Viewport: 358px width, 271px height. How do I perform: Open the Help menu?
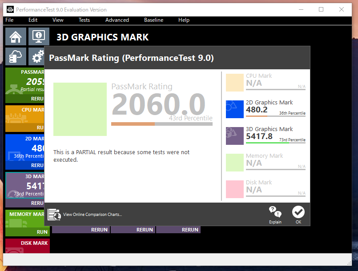tap(184, 20)
